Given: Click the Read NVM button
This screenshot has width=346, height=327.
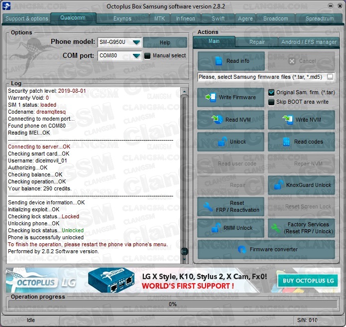Looking at the screenshot, I should coord(231,120).
